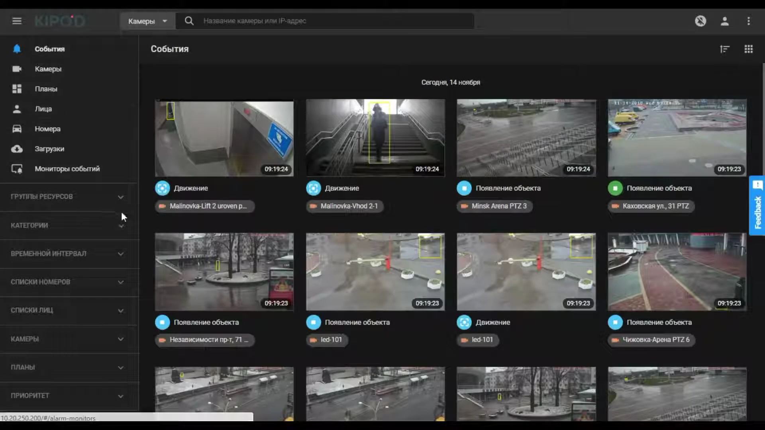Click the Minsk Arena PTZ 3 camera chip
The height and width of the screenshot is (430, 765).
[x=495, y=206]
